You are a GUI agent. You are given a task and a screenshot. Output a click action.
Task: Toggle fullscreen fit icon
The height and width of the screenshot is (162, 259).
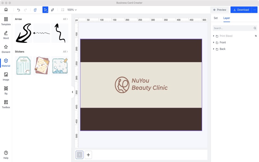[63, 10]
